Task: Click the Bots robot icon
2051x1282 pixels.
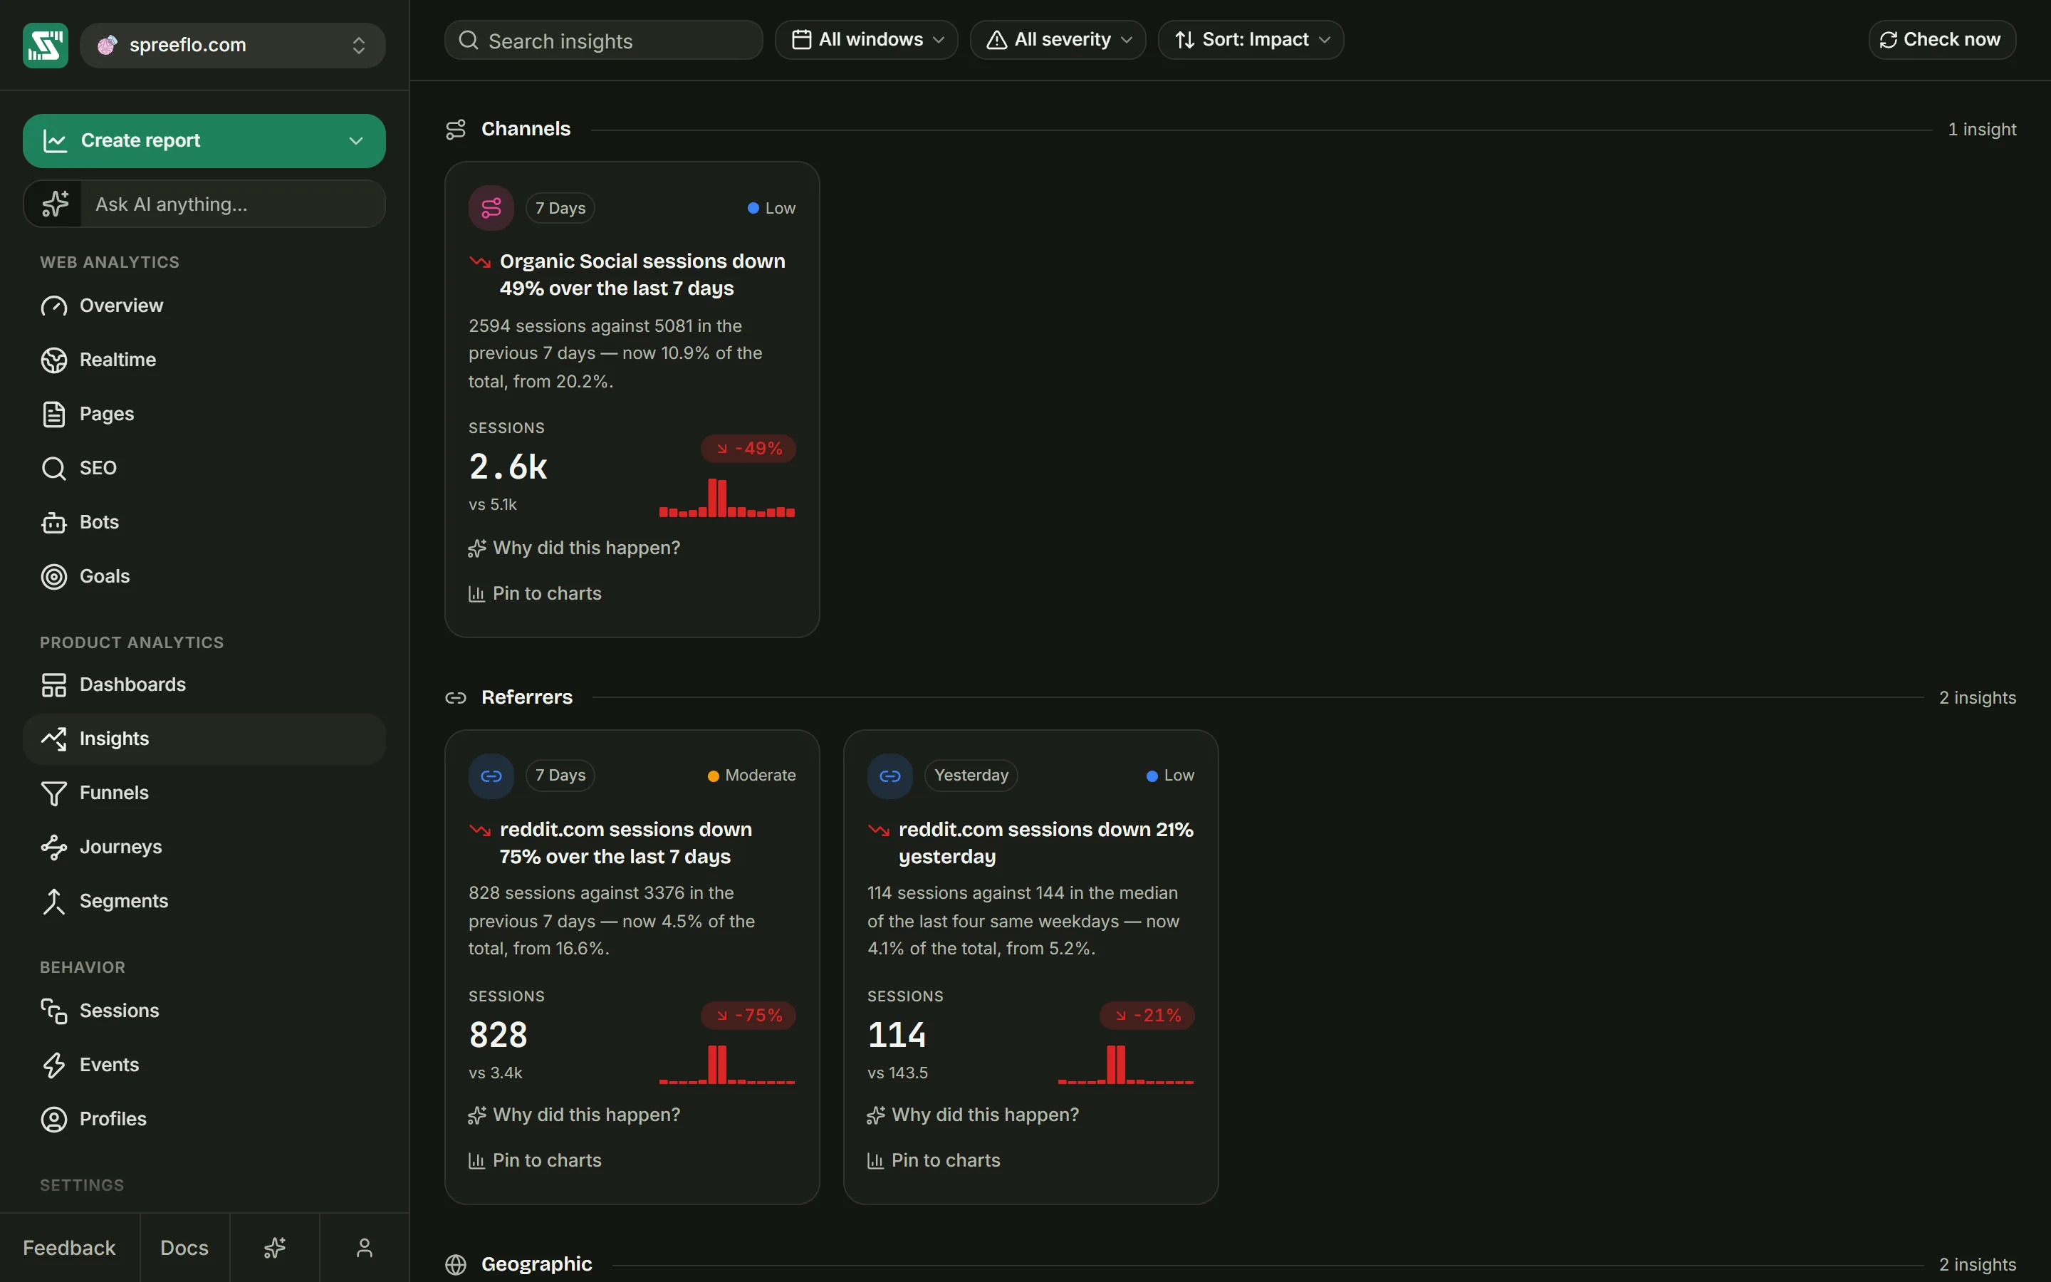Action: click(x=54, y=522)
